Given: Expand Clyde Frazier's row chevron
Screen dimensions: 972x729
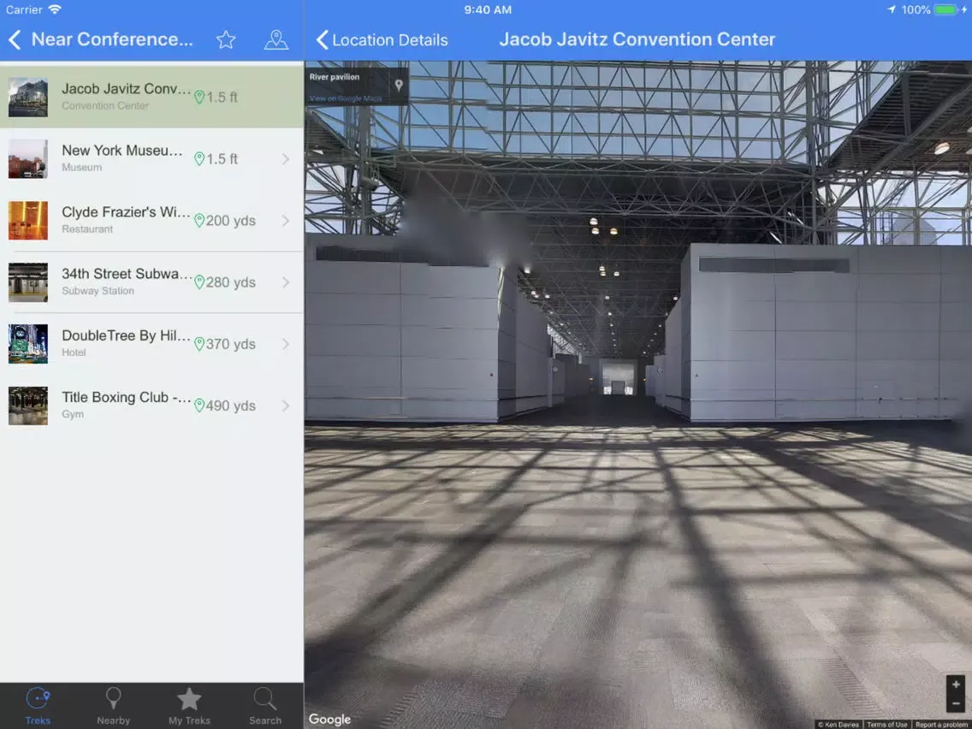Looking at the screenshot, I should point(286,220).
